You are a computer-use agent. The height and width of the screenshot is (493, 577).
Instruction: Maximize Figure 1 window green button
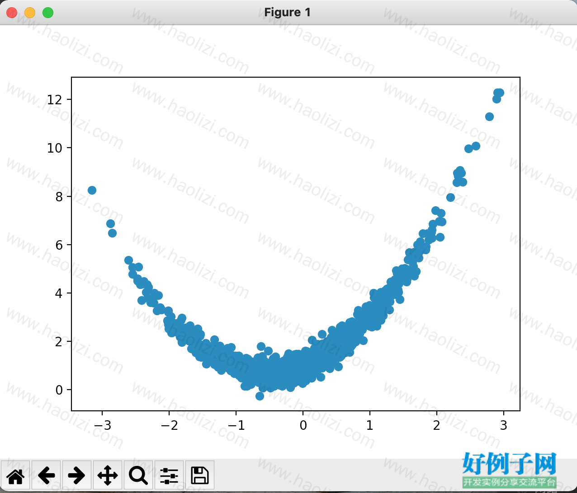[48, 13]
